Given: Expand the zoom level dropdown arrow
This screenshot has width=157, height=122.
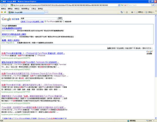Looking at the screenshot, I should (154, 121).
